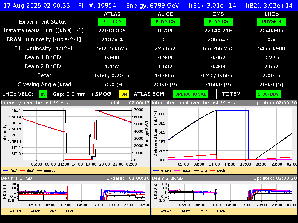Click the I(B2): 3.02e+14 header value

pos(269,5)
